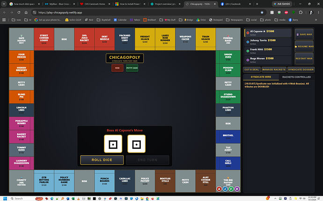Switch to the Rackets Controlled tab
This screenshot has width=323, height=201.
pyautogui.click(x=296, y=77)
